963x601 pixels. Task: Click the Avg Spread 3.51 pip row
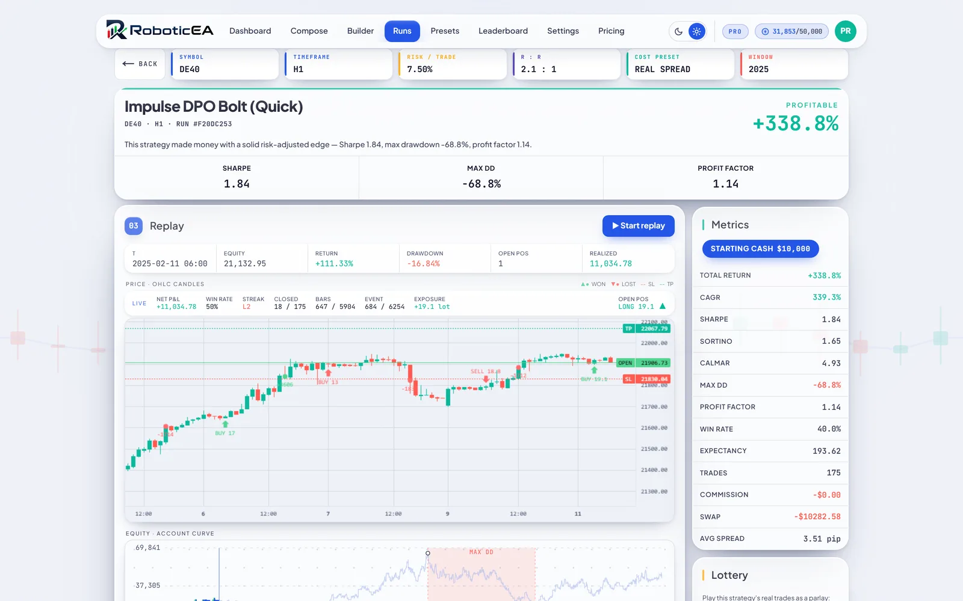coord(770,538)
